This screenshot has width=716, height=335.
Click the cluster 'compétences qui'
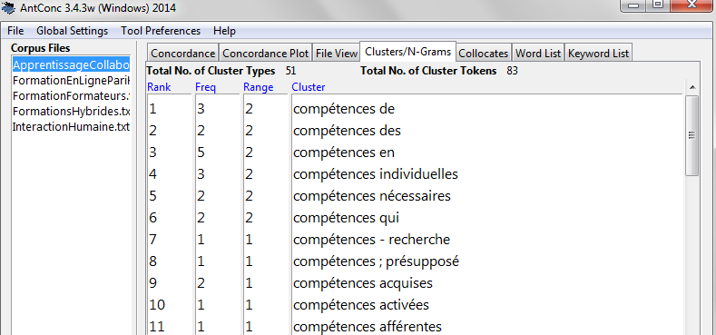[x=346, y=218]
